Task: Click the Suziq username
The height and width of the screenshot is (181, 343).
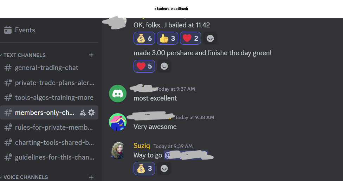Action: (142, 146)
